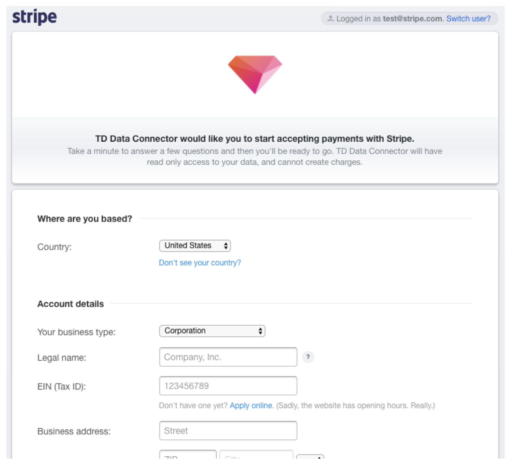Click the Stripe logo
Viewport: 511px width, 467px height.
click(34, 17)
